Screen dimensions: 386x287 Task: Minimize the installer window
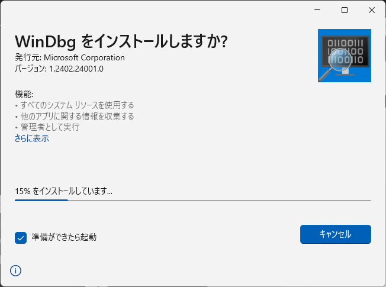[317, 10]
